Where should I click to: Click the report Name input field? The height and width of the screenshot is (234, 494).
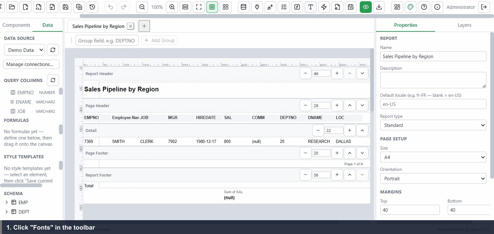[x=433, y=56]
